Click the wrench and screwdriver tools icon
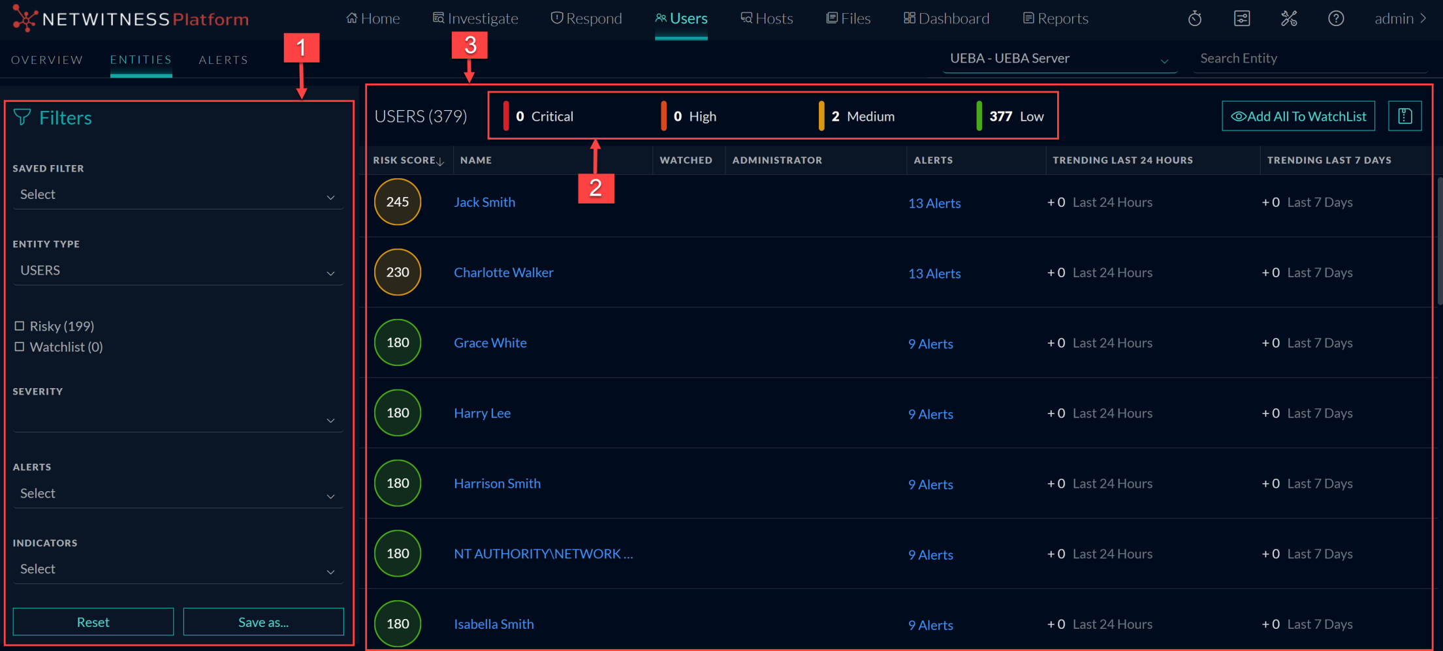The width and height of the screenshot is (1443, 651). tap(1289, 19)
